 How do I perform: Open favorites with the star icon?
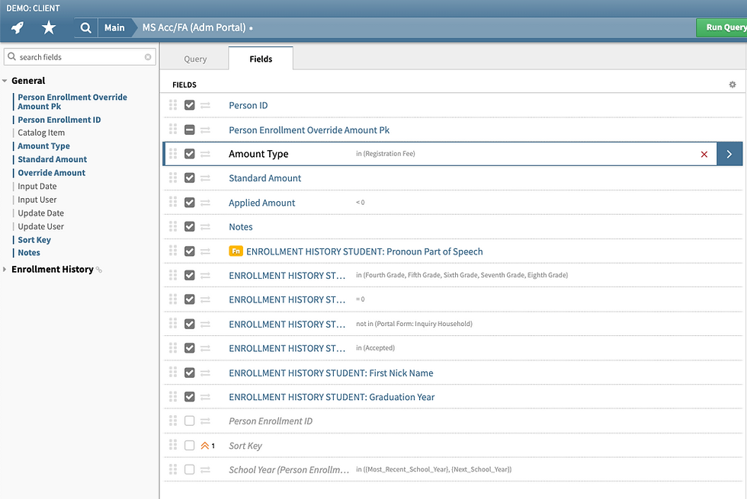49,27
